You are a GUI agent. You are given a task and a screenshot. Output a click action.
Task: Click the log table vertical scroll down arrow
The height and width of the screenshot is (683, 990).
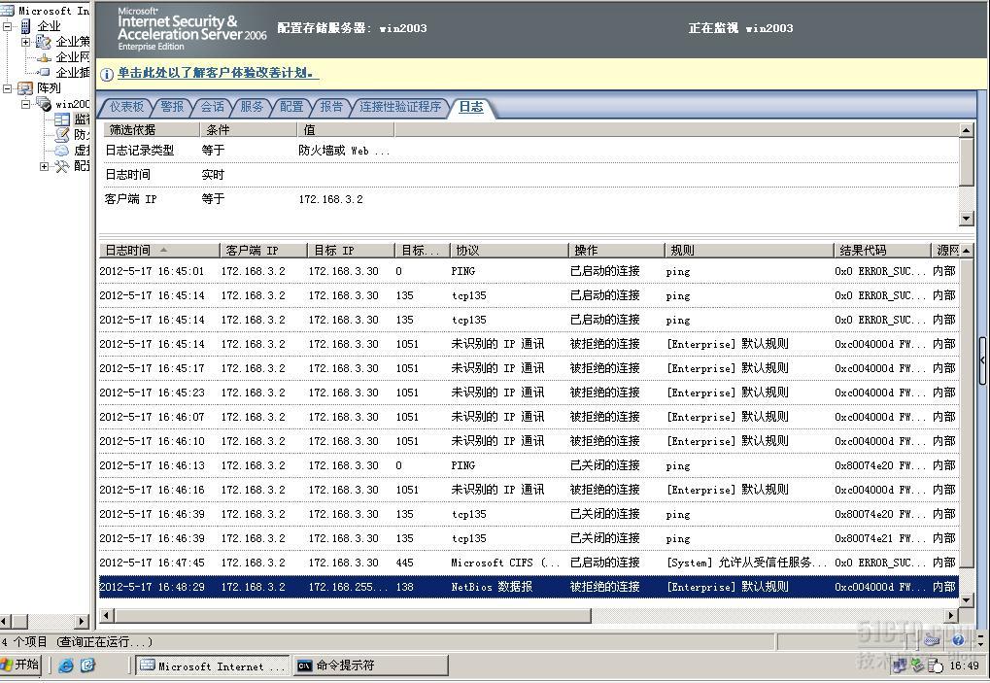[x=966, y=600]
